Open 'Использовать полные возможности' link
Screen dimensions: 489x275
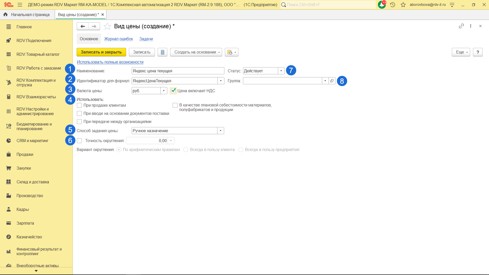110,62
